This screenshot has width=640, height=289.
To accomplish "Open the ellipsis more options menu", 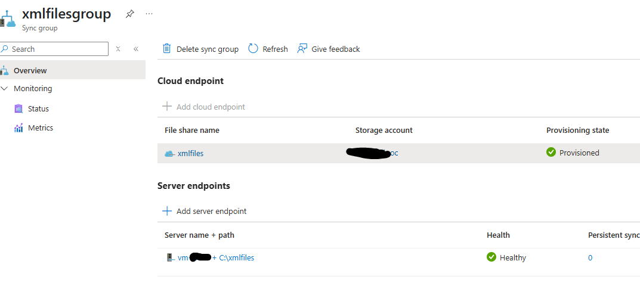I will coord(149,14).
